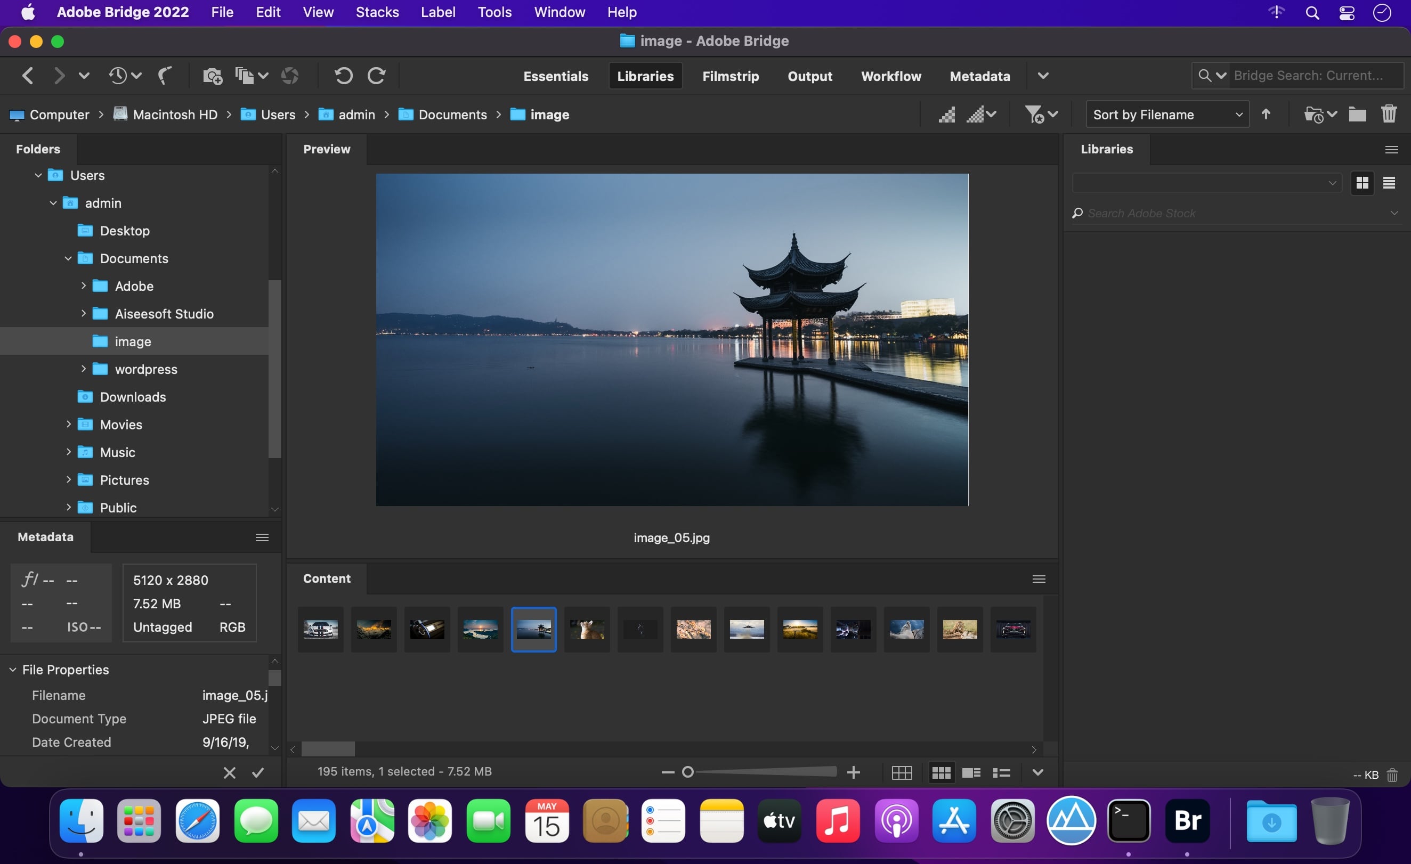1411x864 pixels.
Task: Toggle Content grid lock button
Action: [902, 772]
